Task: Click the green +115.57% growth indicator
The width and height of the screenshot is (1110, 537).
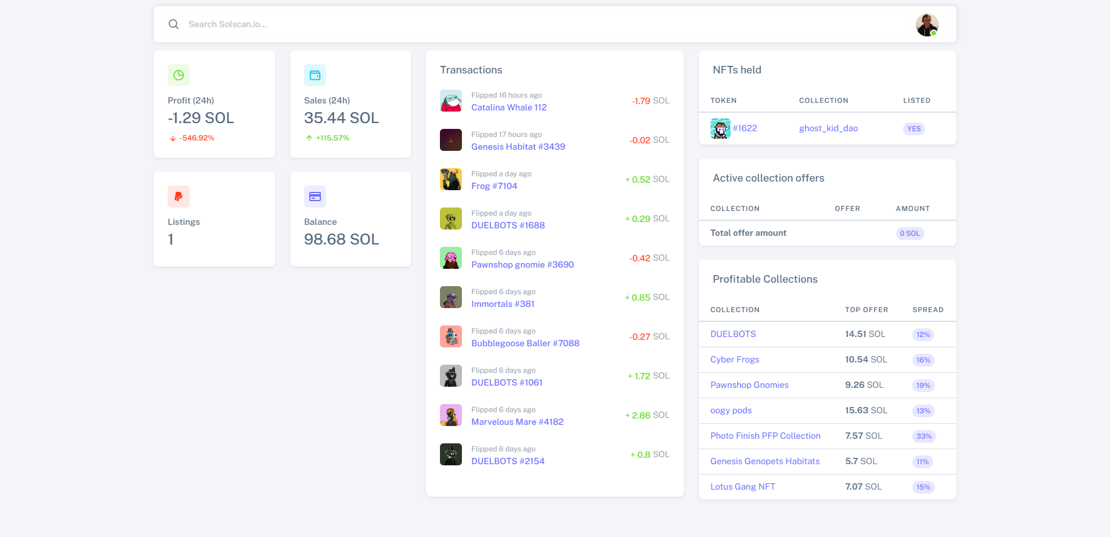Action: click(x=332, y=138)
